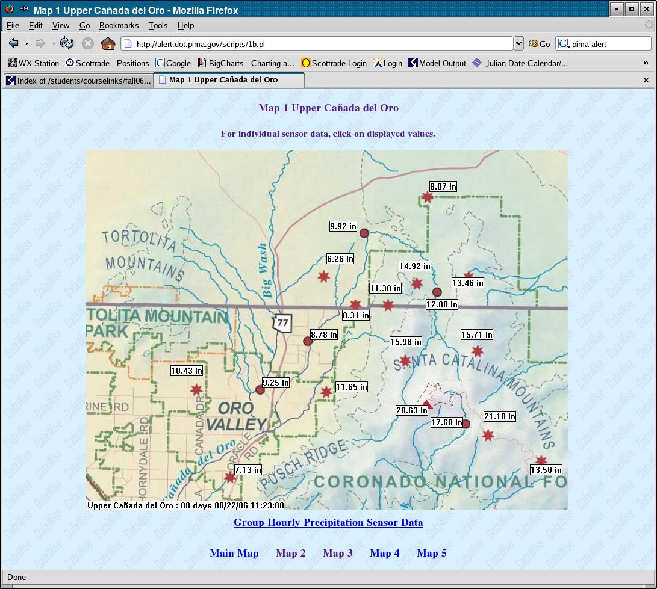Viewport: 657px width, 589px height.
Task: Click the Reload page icon
Action: (67, 43)
